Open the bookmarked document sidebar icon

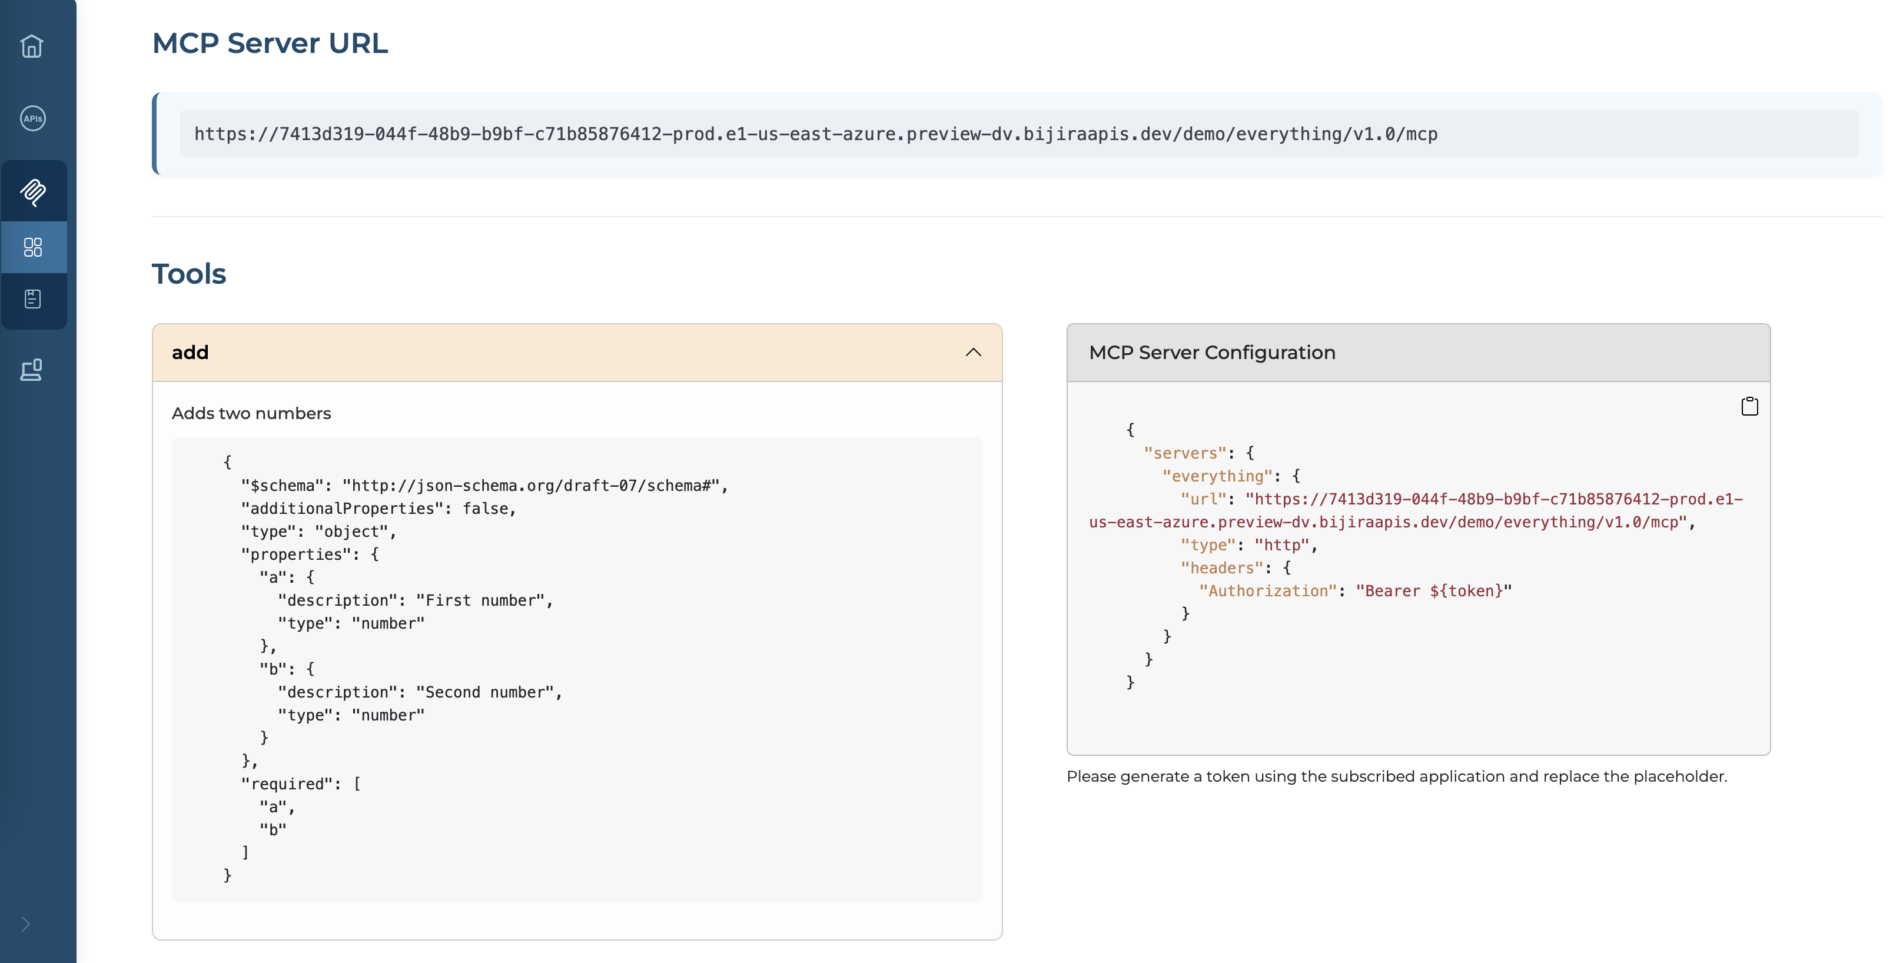tap(33, 299)
